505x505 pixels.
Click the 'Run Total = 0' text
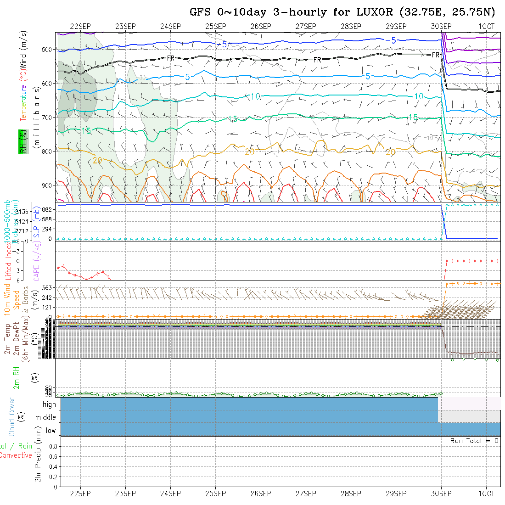tap(474, 441)
